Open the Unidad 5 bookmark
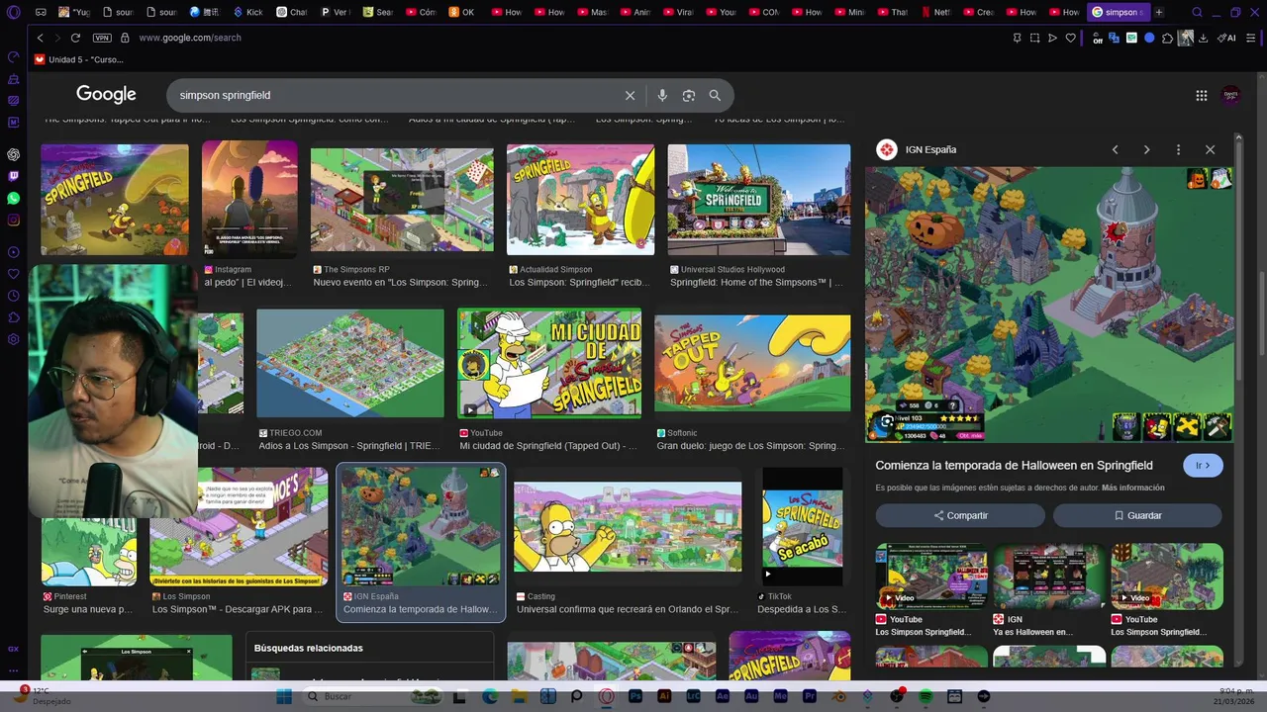The width and height of the screenshot is (1267, 712). (79, 59)
